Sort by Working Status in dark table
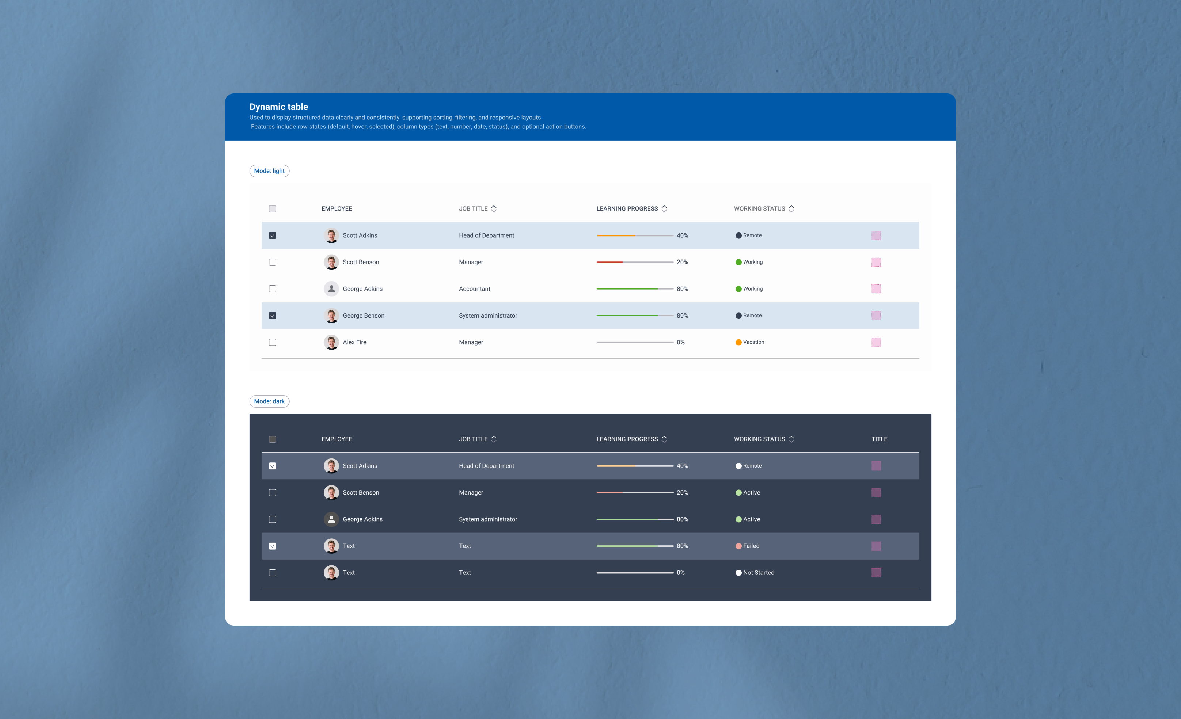The height and width of the screenshot is (719, 1181). pyautogui.click(x=791, y=439)
